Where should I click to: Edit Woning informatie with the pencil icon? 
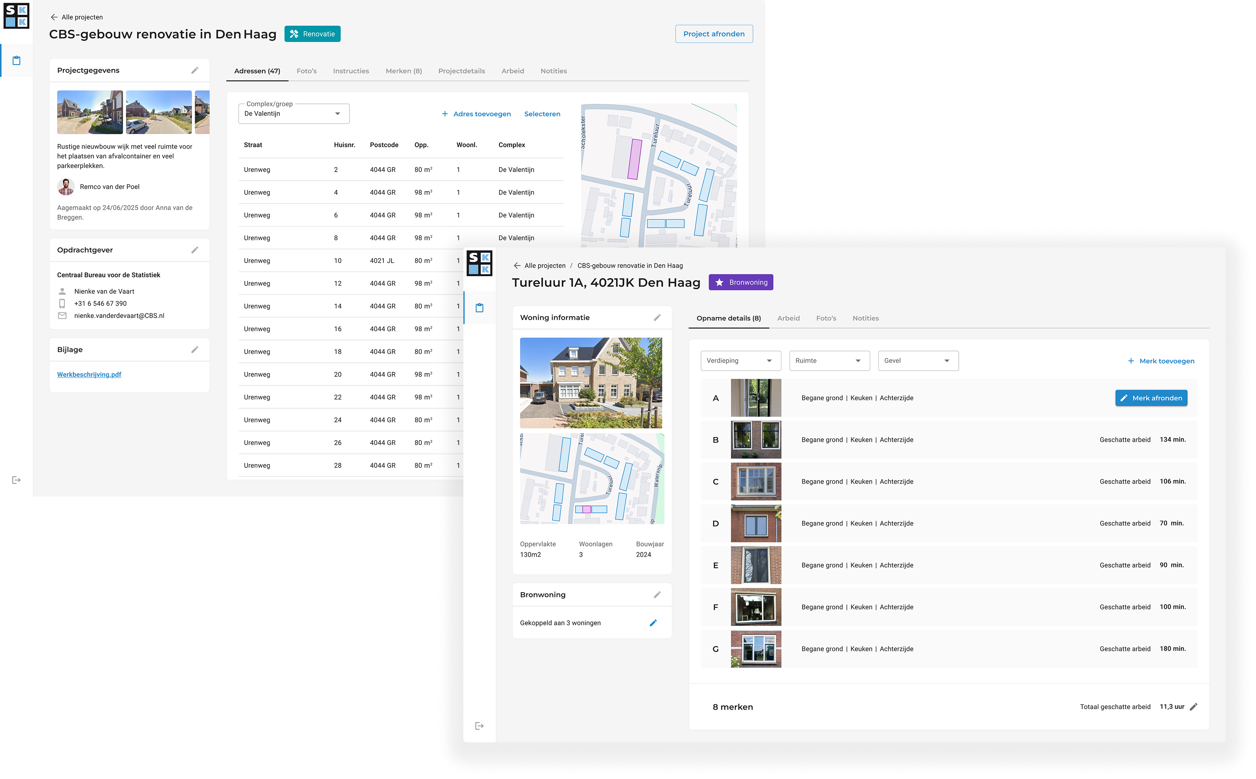[657, 318]
